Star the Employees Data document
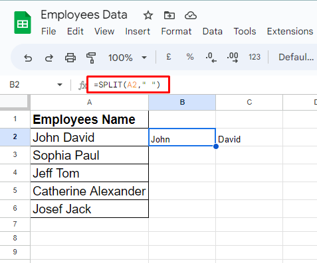This screenshot has height=263, width=317. (148, 15)
